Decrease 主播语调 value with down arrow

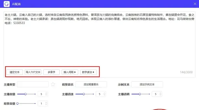(x=160, y=95)
